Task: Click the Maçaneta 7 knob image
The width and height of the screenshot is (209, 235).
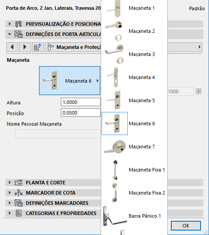Action: [114, 147]
